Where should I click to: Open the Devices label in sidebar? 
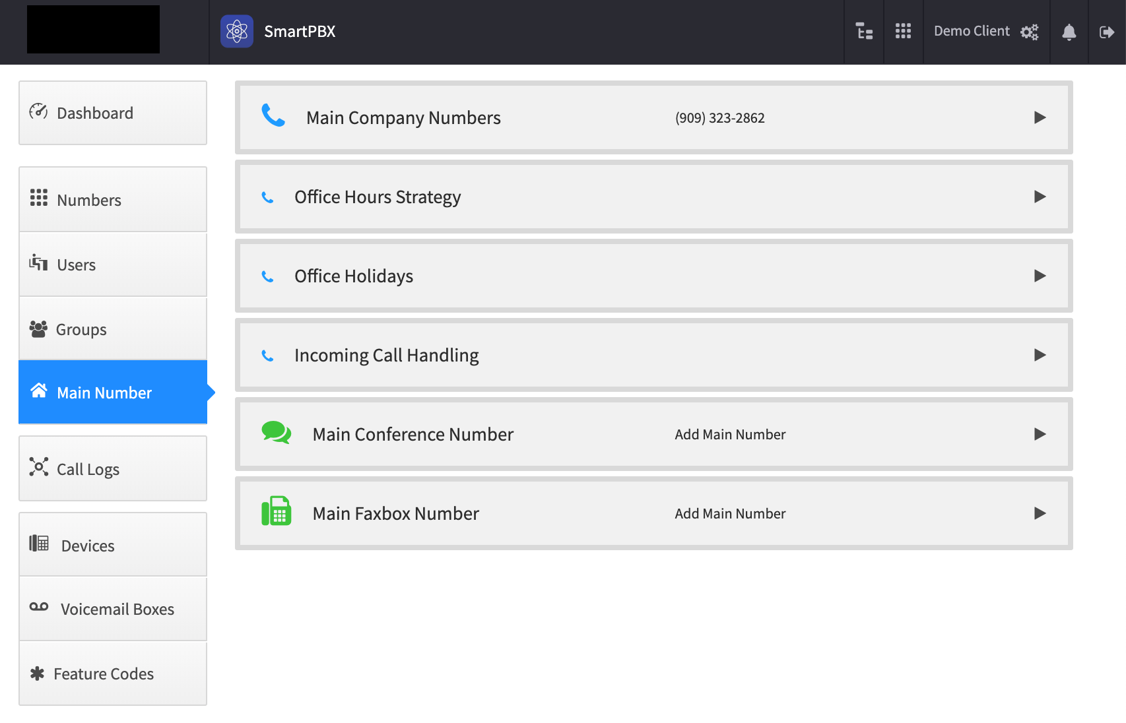[88, 546]
